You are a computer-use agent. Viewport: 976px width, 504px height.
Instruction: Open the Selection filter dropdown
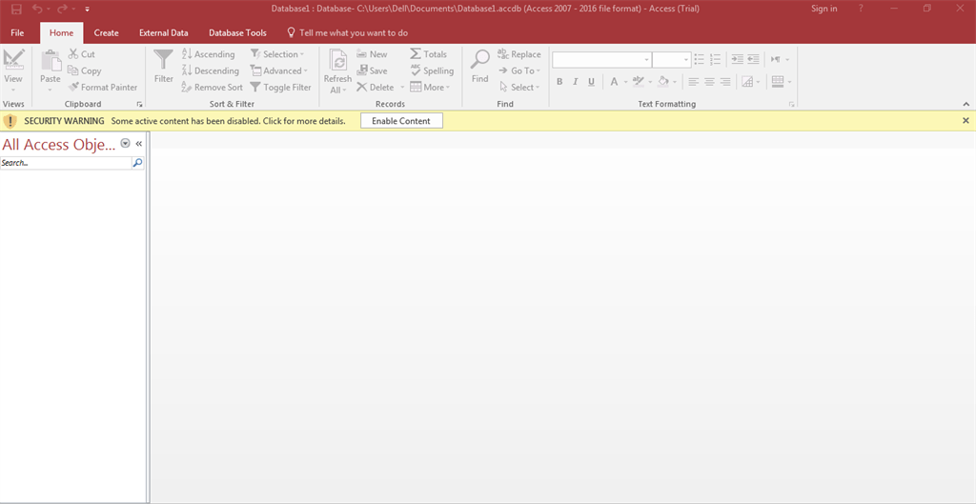[x=277, y=54]
